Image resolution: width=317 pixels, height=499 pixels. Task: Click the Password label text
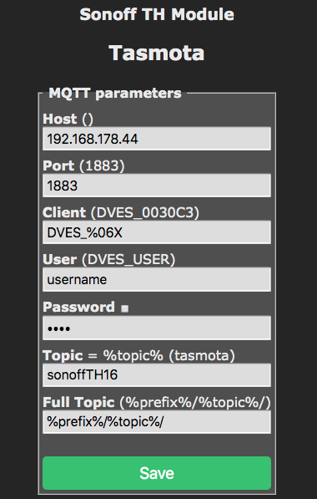pyautogui.click(x=78, y=307)
